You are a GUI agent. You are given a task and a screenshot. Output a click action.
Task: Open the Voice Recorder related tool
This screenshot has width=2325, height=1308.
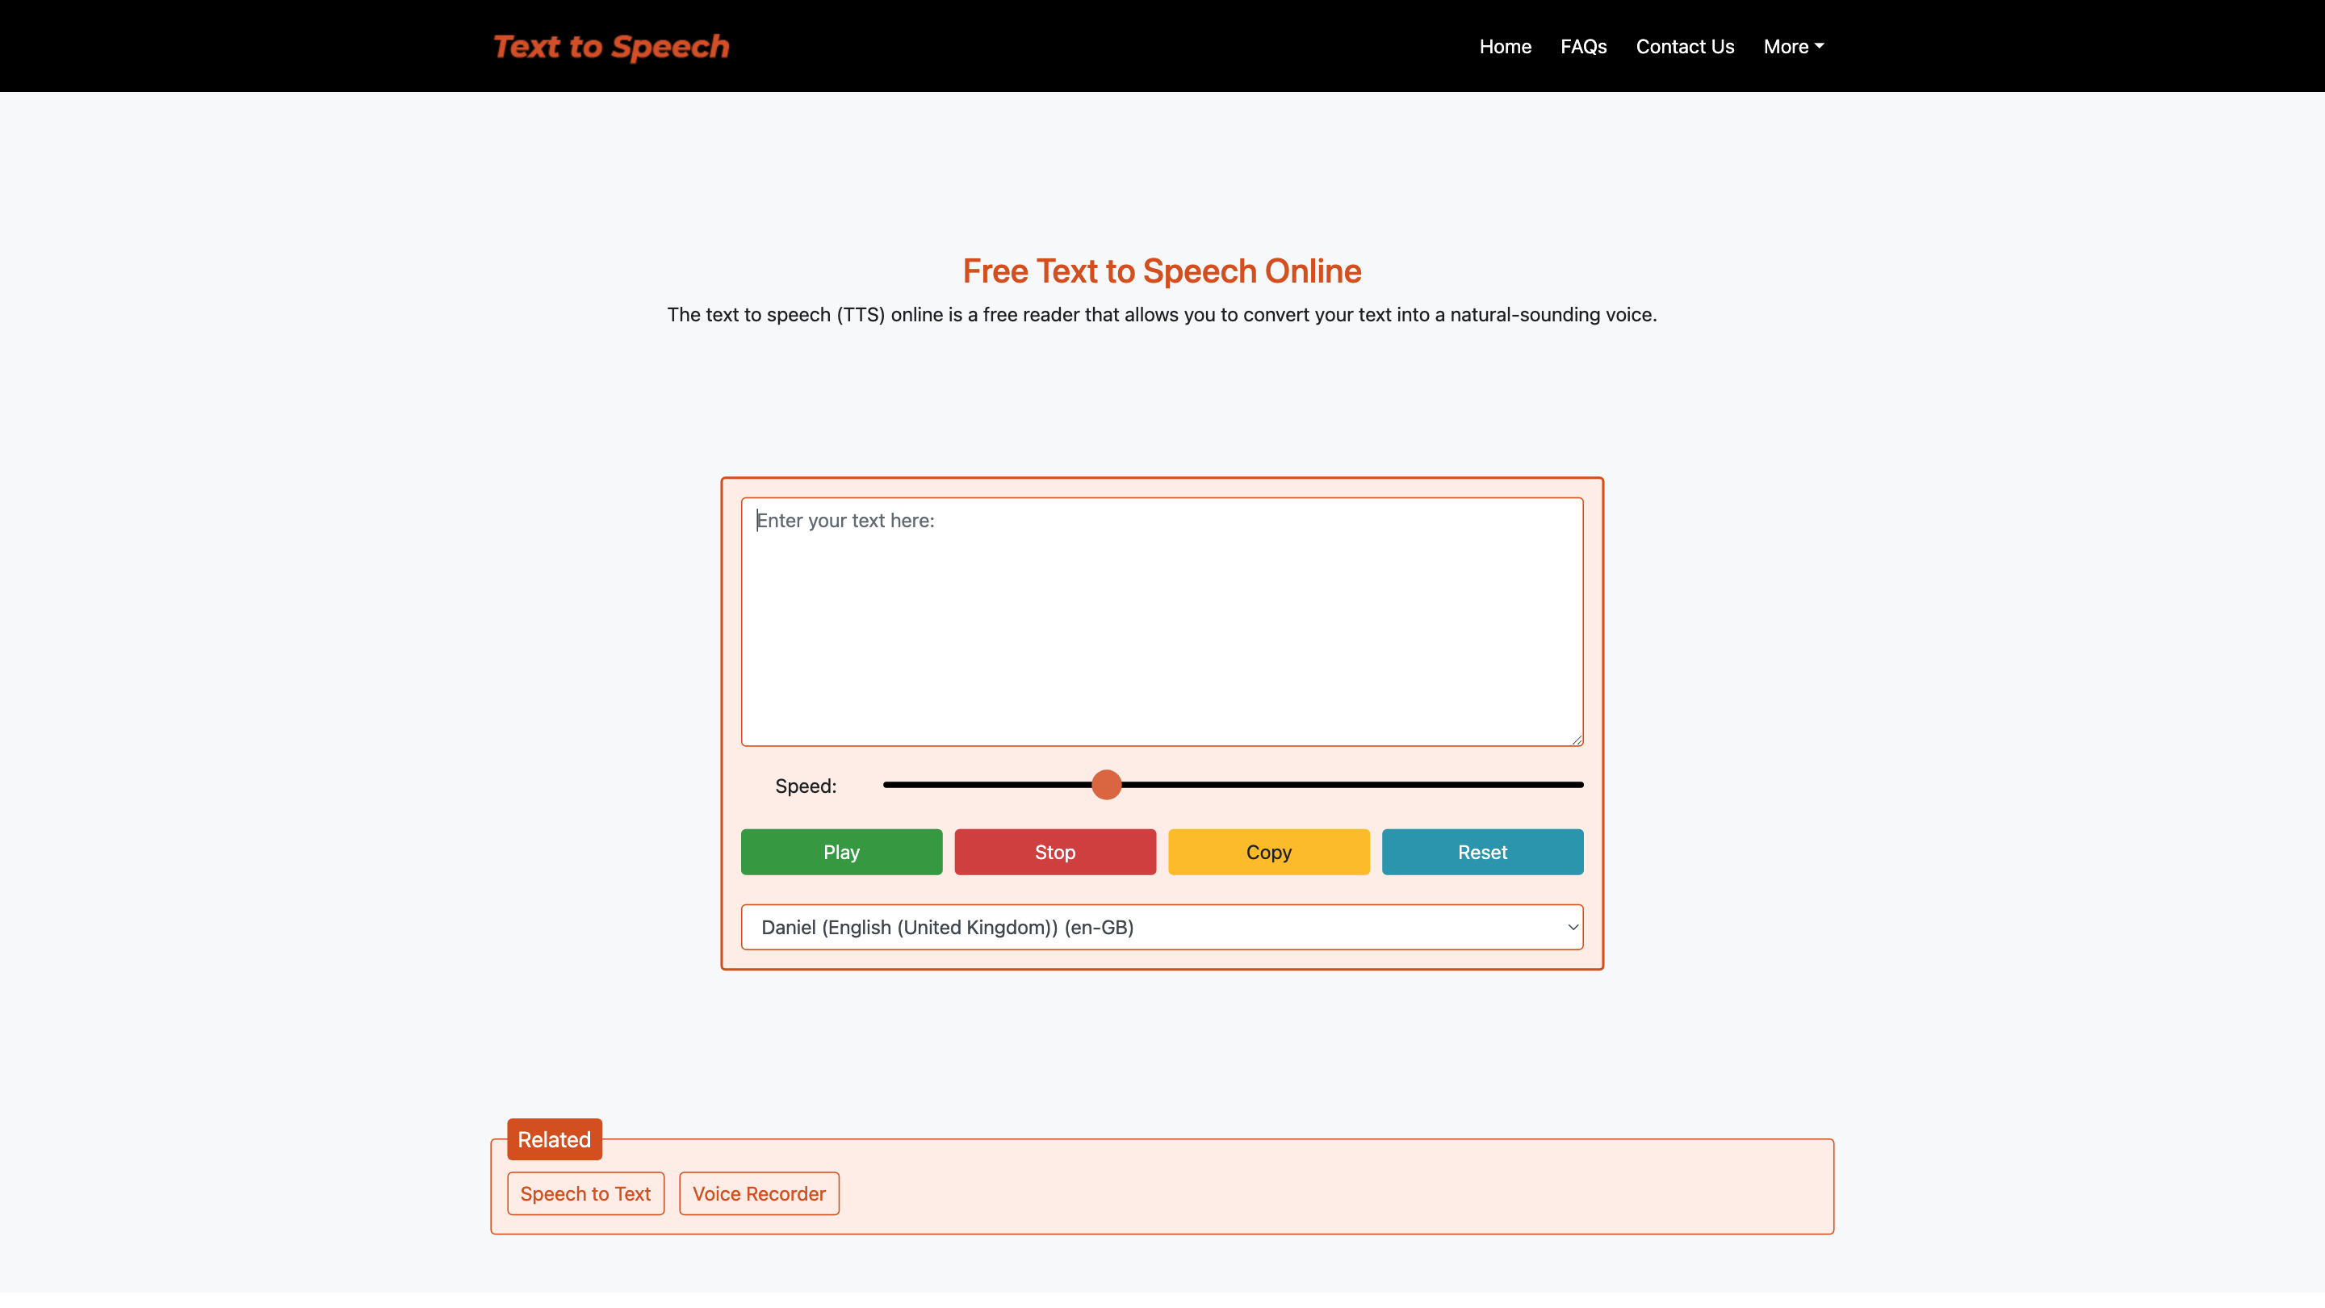pos(758,1193)
